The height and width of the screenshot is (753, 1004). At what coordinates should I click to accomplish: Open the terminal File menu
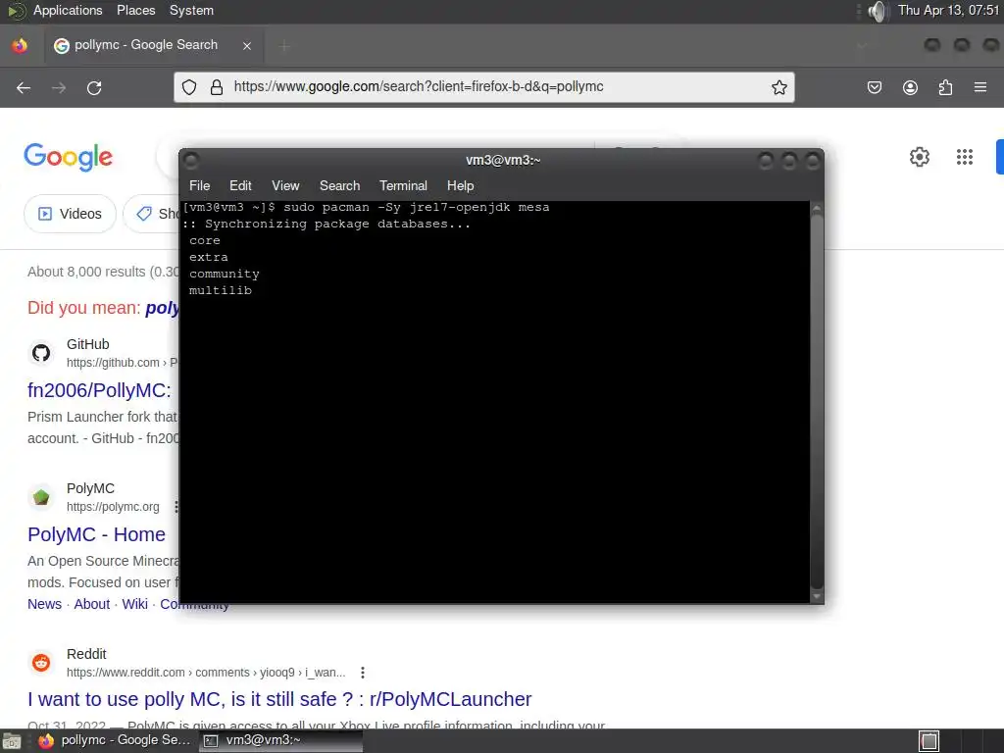199,185
